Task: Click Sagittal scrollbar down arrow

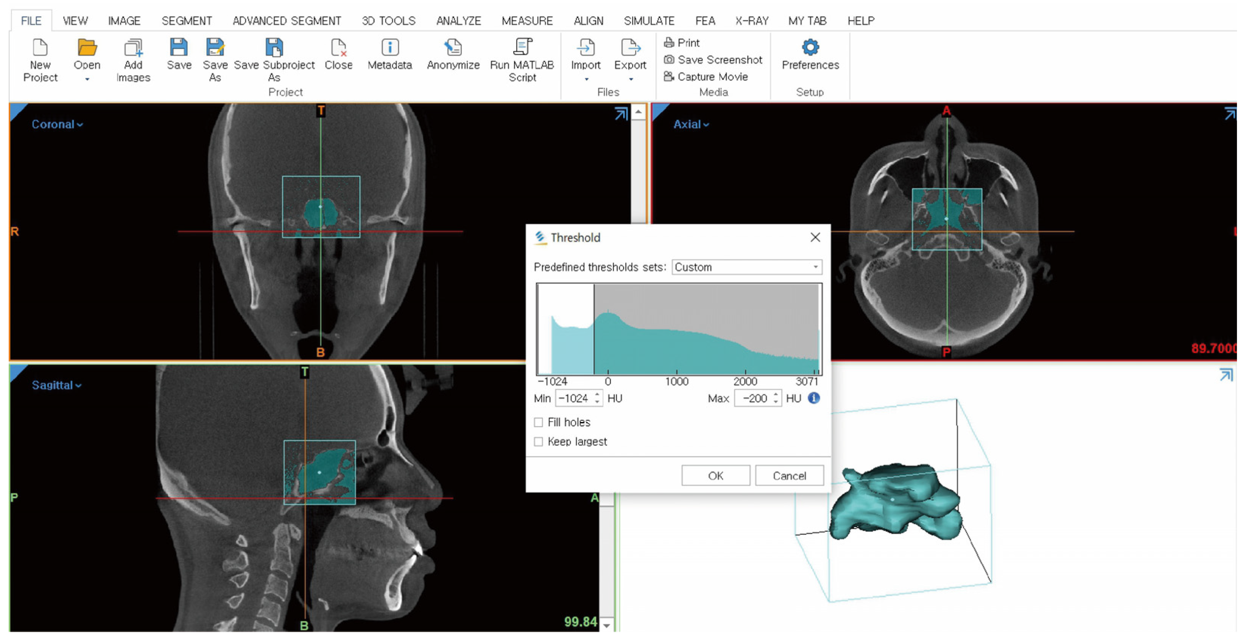Action: [x=606, y=626]
